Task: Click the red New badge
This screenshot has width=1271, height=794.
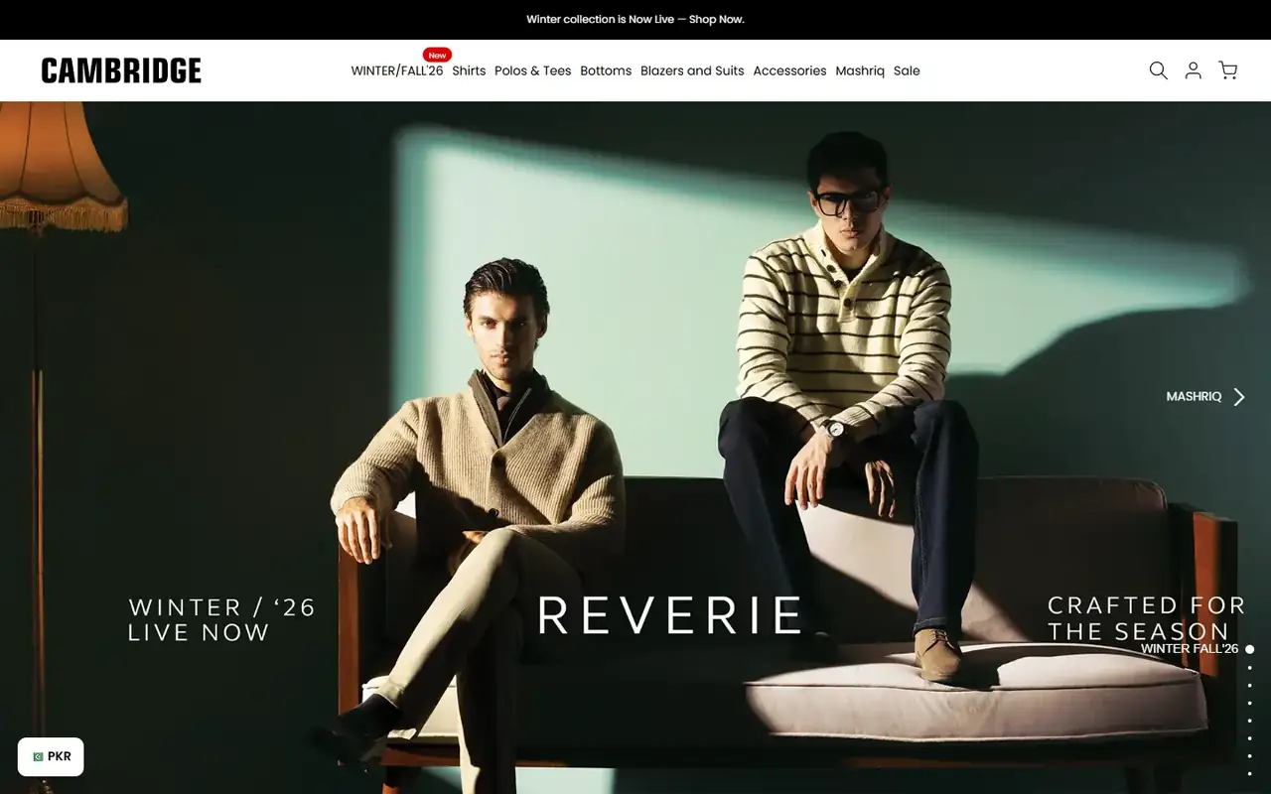Action: point(437,56)
